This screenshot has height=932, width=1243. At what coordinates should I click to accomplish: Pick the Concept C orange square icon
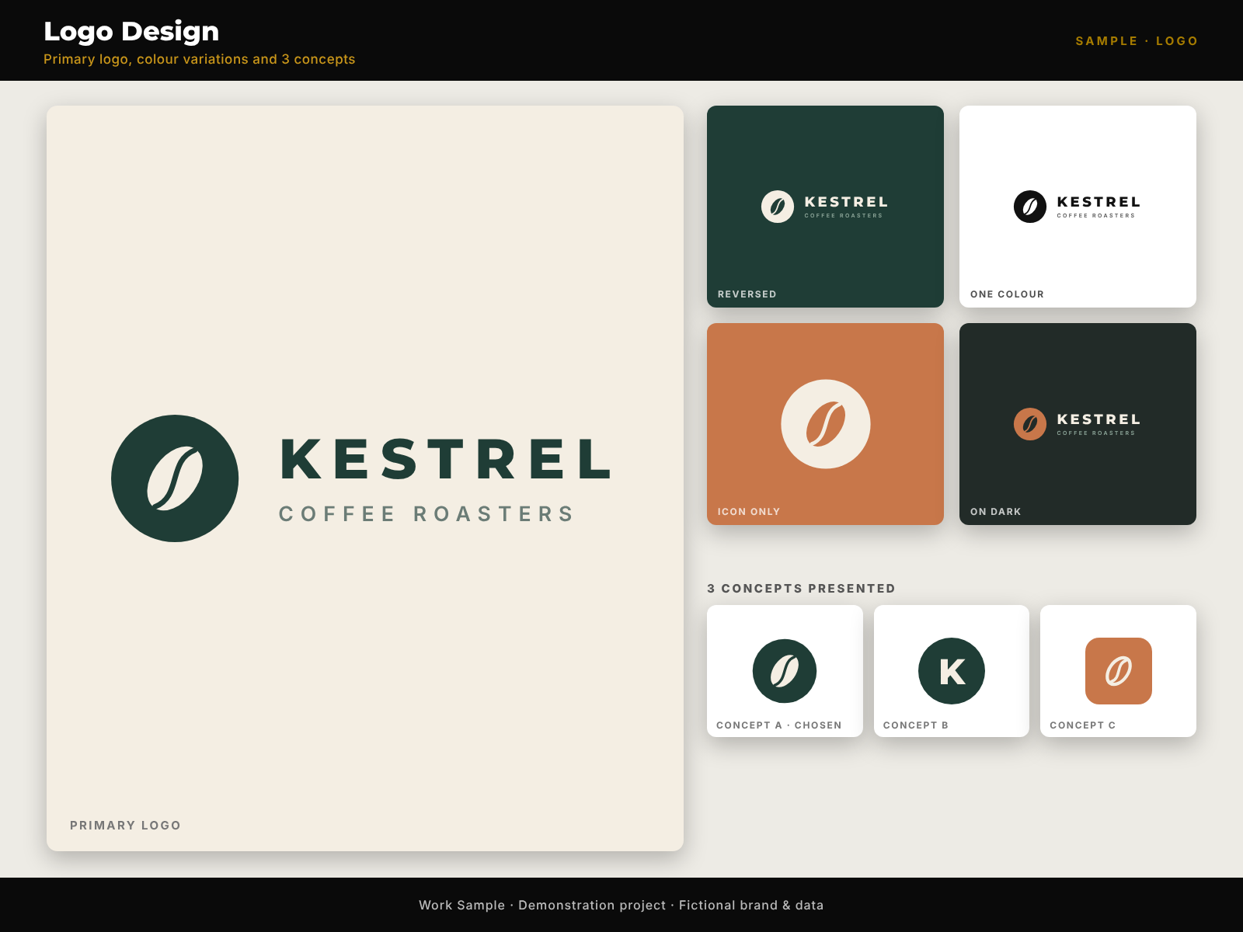tap(1119, 671)
